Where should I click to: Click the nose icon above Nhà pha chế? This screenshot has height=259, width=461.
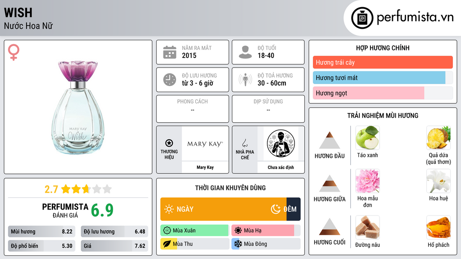(x=244, y=143)
